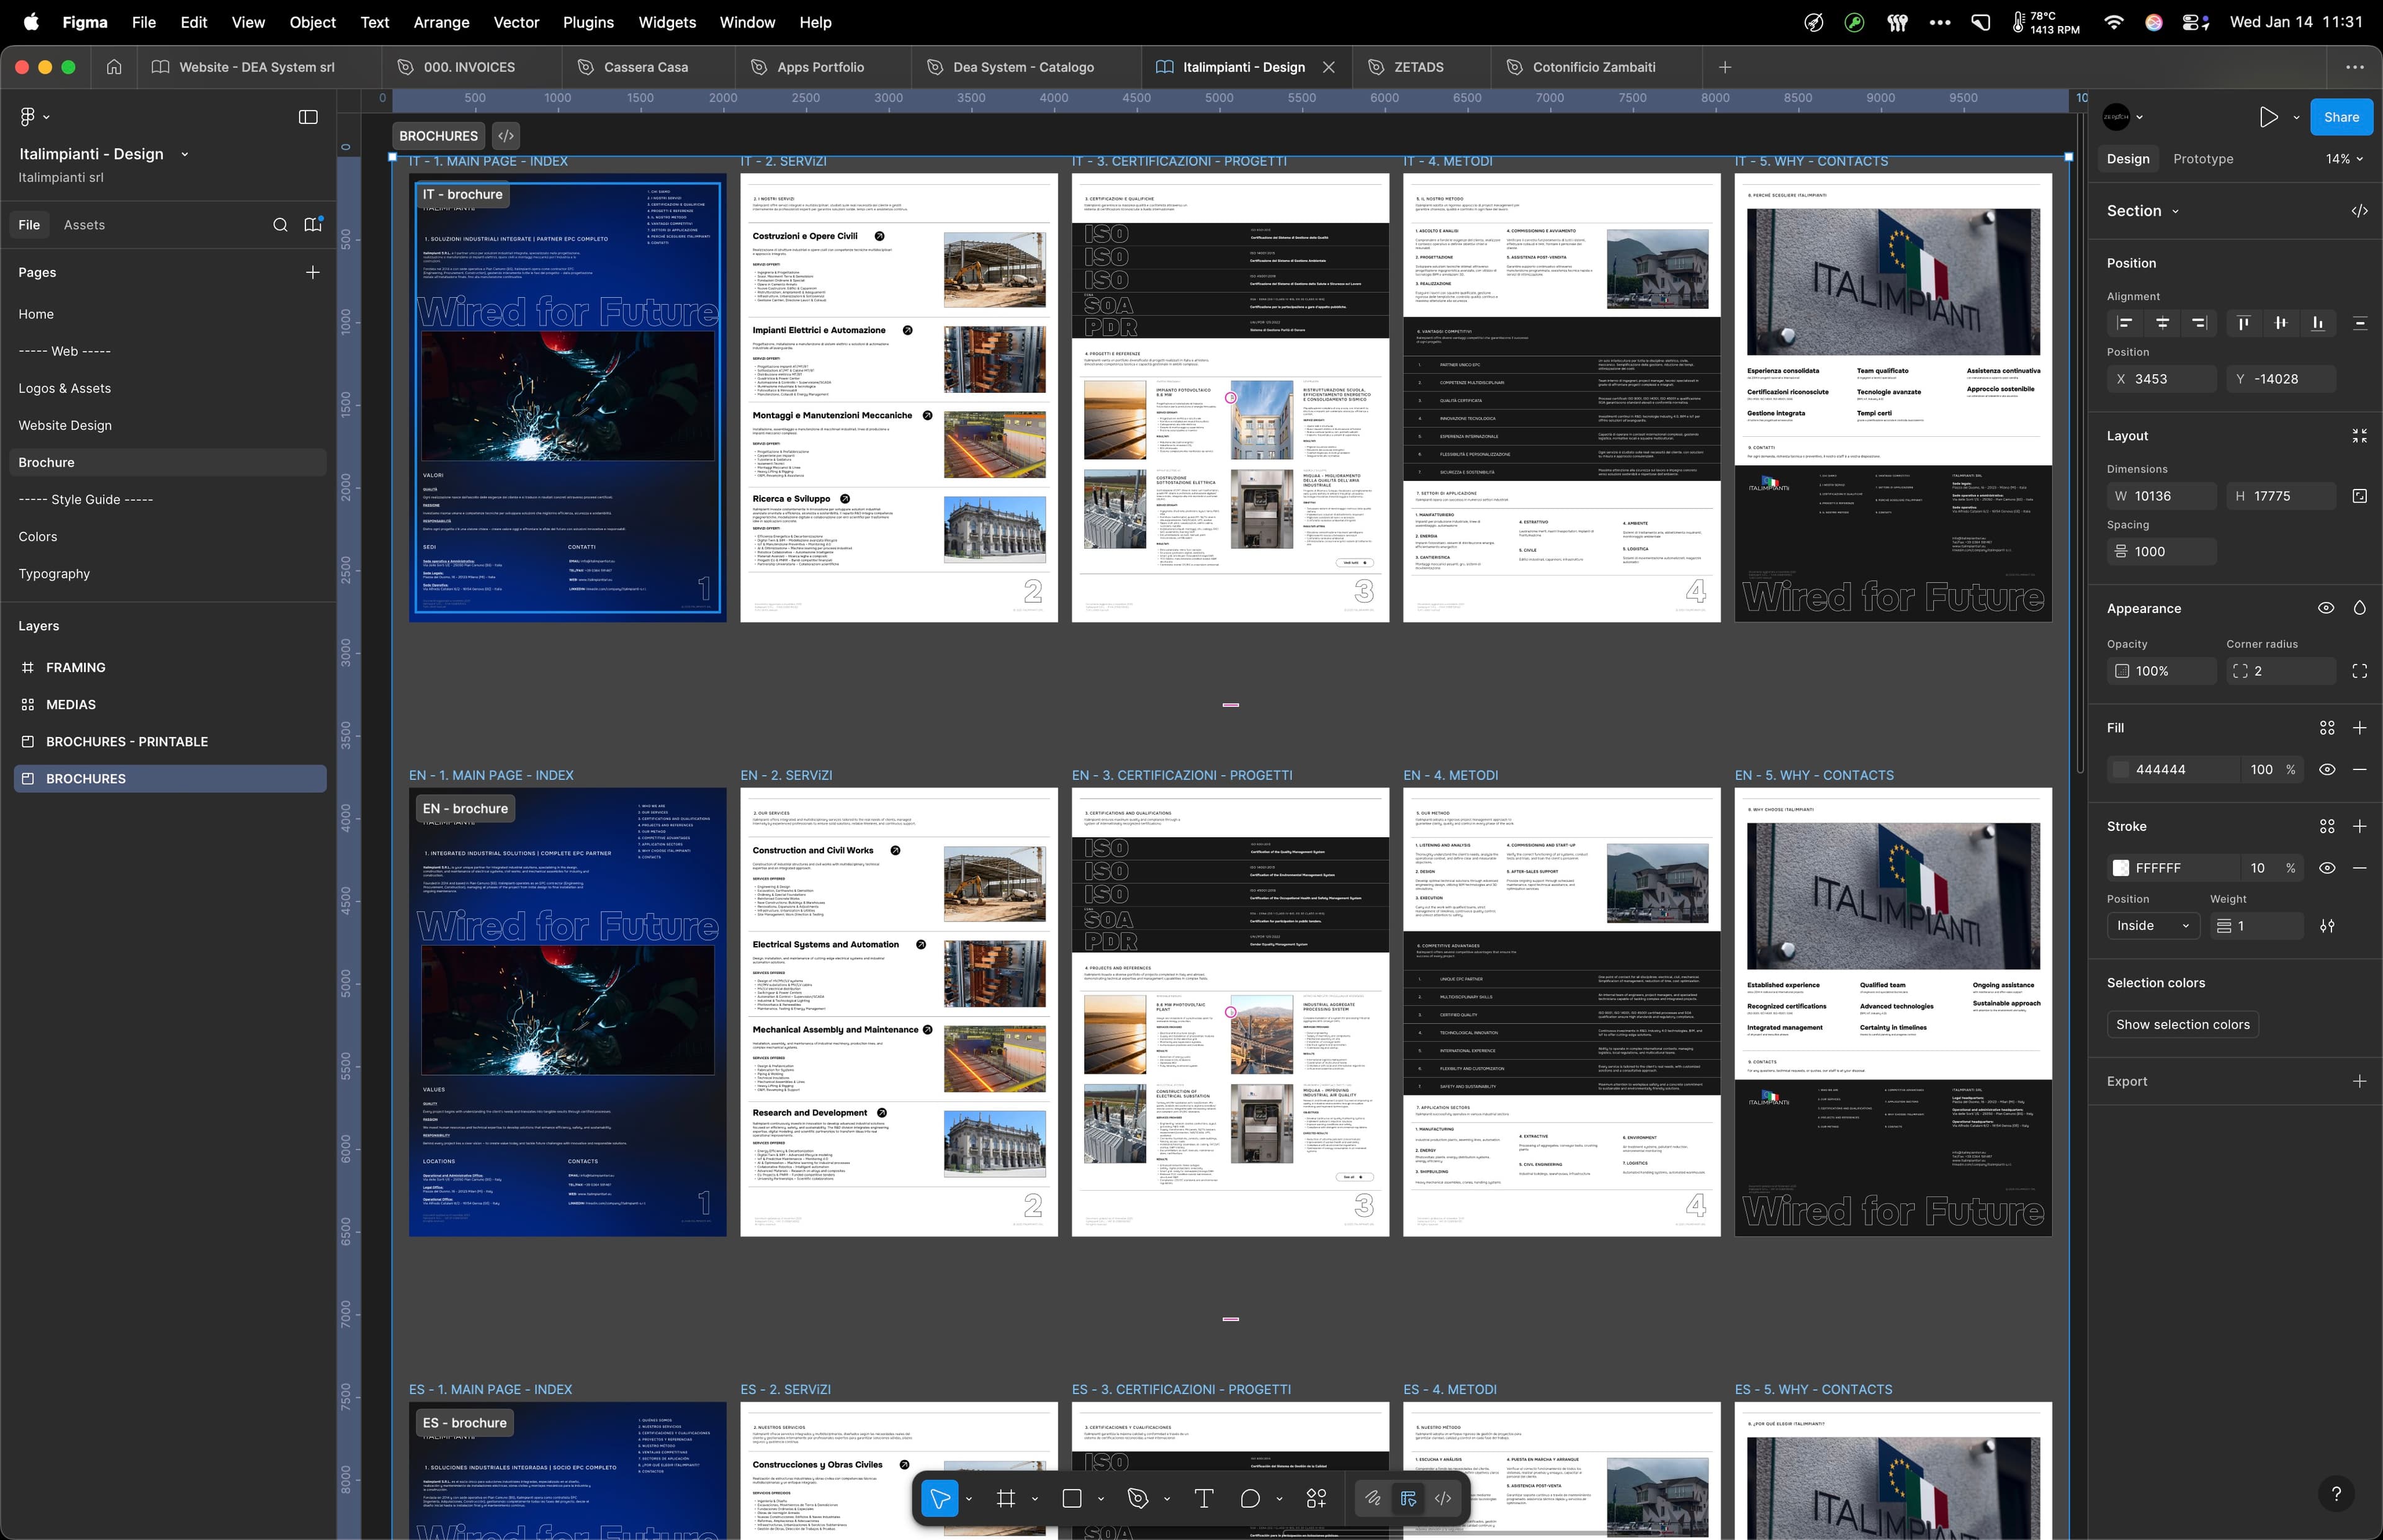Click align bottom icon
2383x1540 pixels.
(2318, 323)
